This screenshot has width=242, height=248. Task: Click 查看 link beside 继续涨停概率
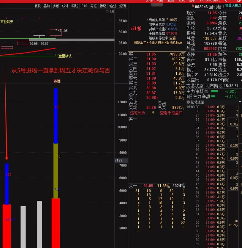(173, 38)
